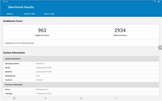Tap the Android back navigation button
The image size is (162, 101).
click(117, 98)
